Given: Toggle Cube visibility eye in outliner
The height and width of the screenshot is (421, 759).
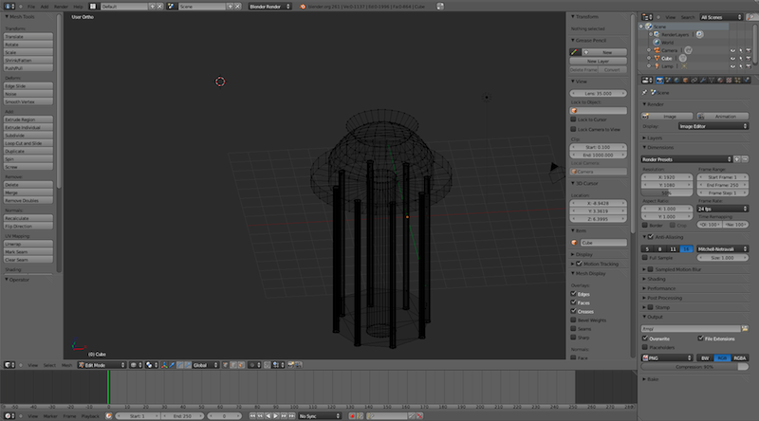Looking at the screenshot, I should click(x=732, y=58).
